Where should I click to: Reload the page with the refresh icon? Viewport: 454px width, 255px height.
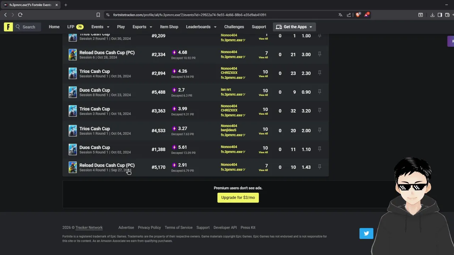(x=20, y=15)
